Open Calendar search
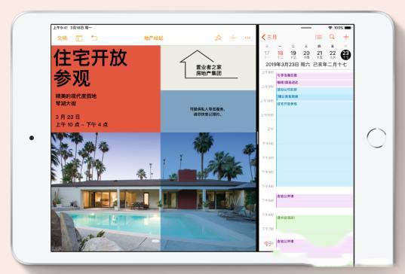This screenshot has width=405, height=274. click(332, 37)
